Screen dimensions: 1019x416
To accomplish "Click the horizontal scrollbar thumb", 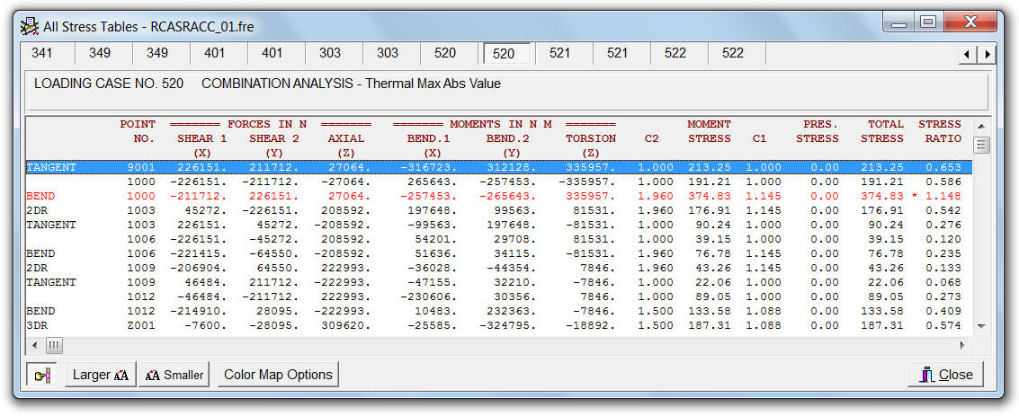I will 53,345.
